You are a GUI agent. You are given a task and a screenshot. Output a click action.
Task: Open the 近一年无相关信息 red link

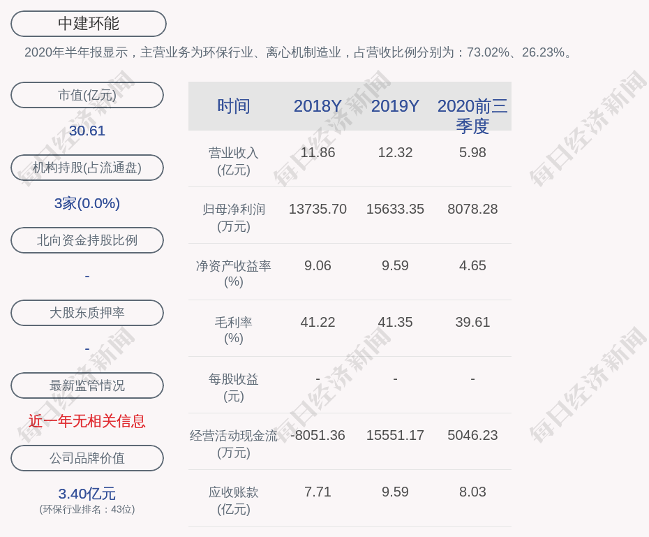point(87,422)
